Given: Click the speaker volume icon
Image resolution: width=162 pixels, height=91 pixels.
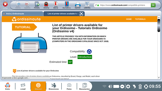Looking at the screenshot, I should [110, 87].
